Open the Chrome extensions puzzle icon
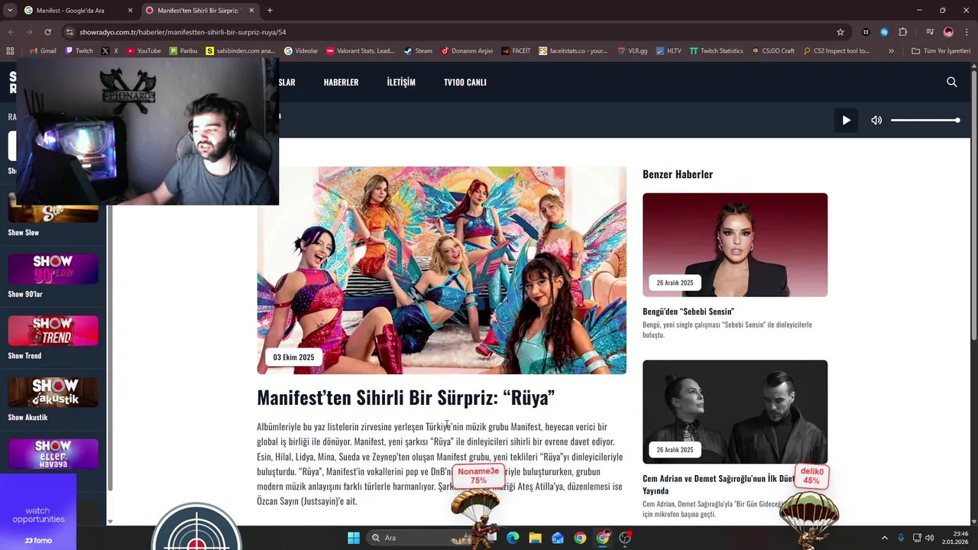Viewport: 978px width, 550px height. pos(903,32)
